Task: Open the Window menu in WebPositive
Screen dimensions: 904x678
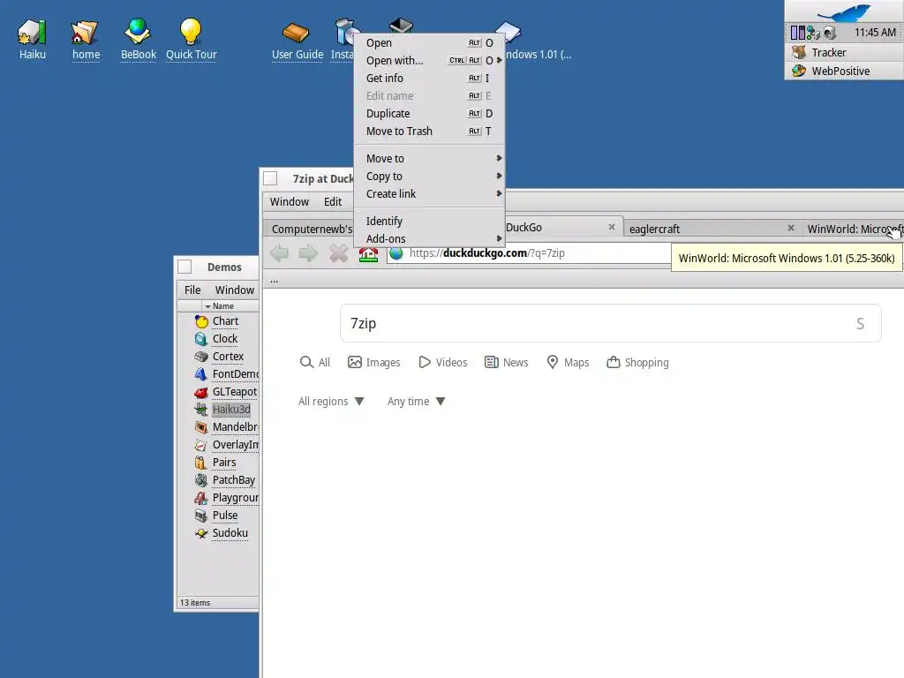Action: (290, 202)
